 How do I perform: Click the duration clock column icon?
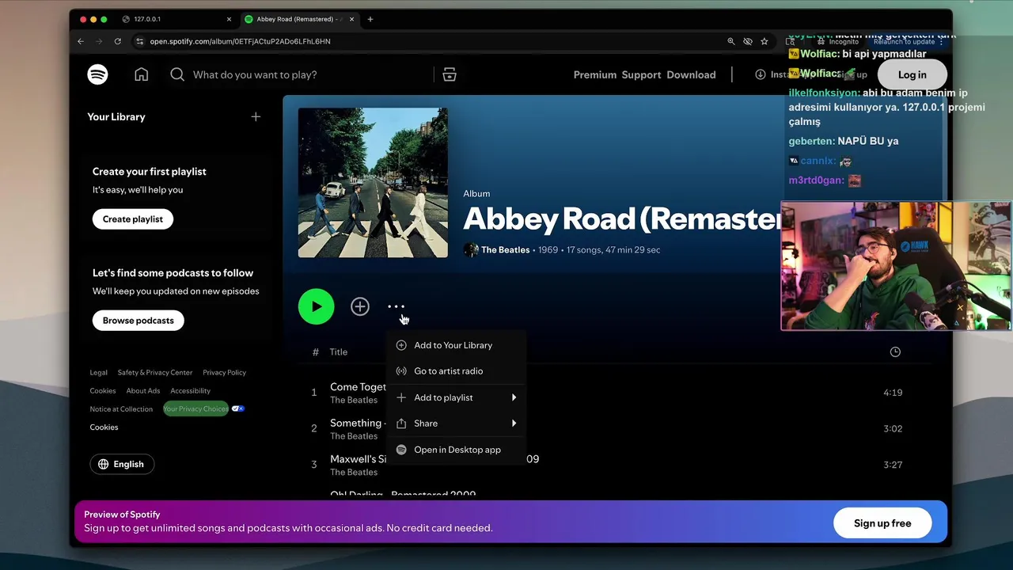click(x=895, y=352)
